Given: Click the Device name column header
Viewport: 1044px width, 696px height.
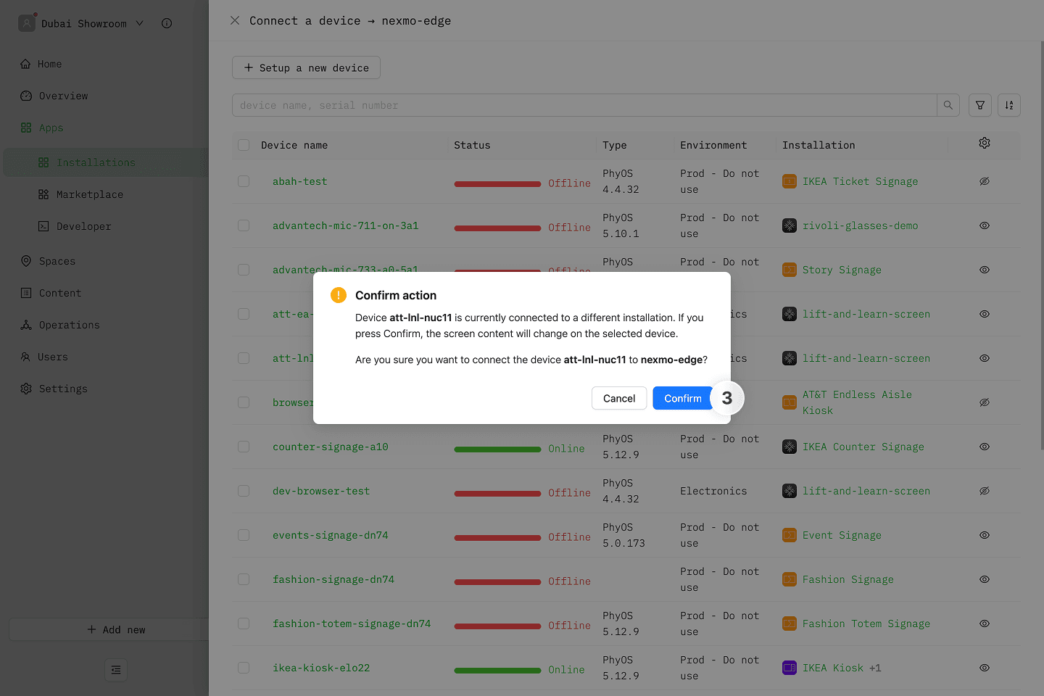Looking at the screenshot, I should tap(294, 145).
